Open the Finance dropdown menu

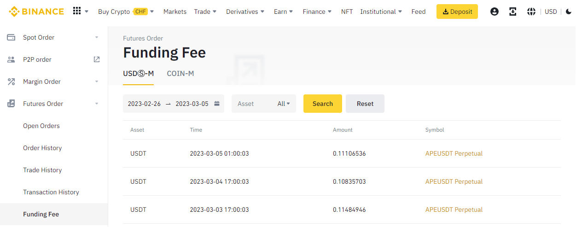pyautogui.click(x=317, y=12)
